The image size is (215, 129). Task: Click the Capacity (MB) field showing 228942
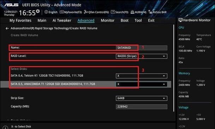[x=142, y=107]
